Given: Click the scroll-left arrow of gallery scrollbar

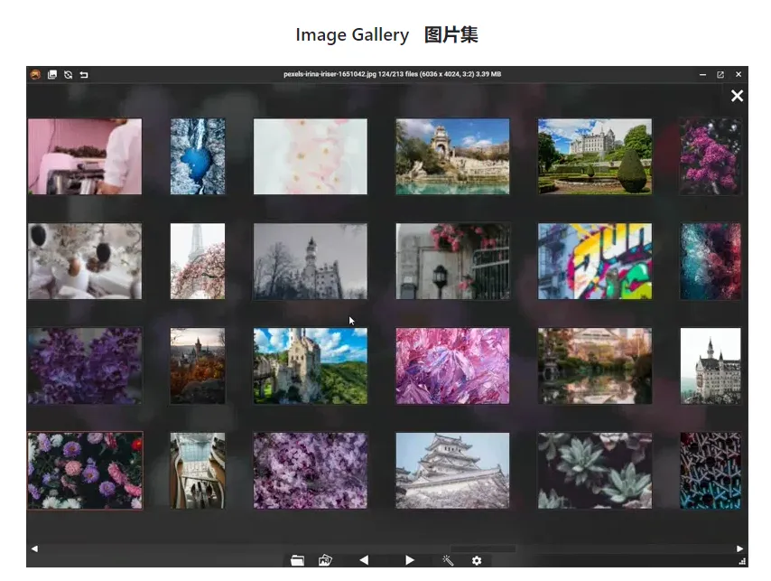Looking at the screenshot, I should [34, 548].
